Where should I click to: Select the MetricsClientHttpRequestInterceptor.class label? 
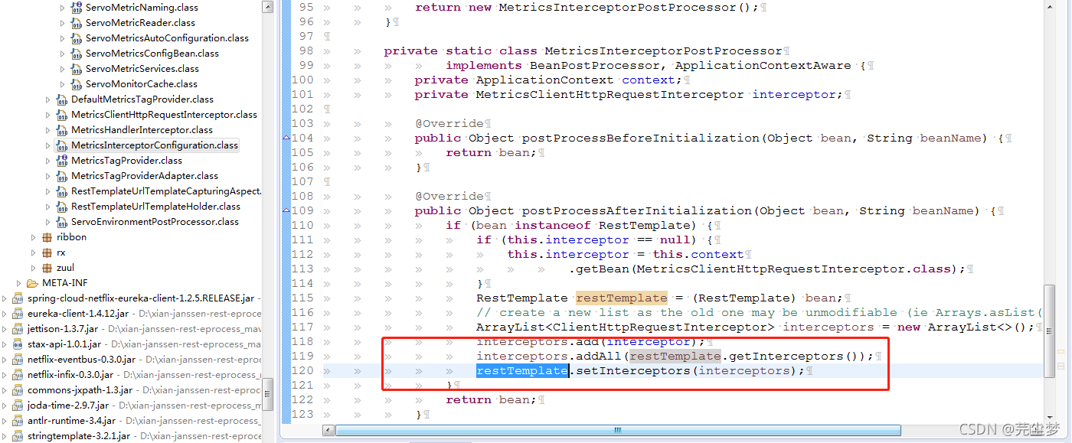coord(164,115)
